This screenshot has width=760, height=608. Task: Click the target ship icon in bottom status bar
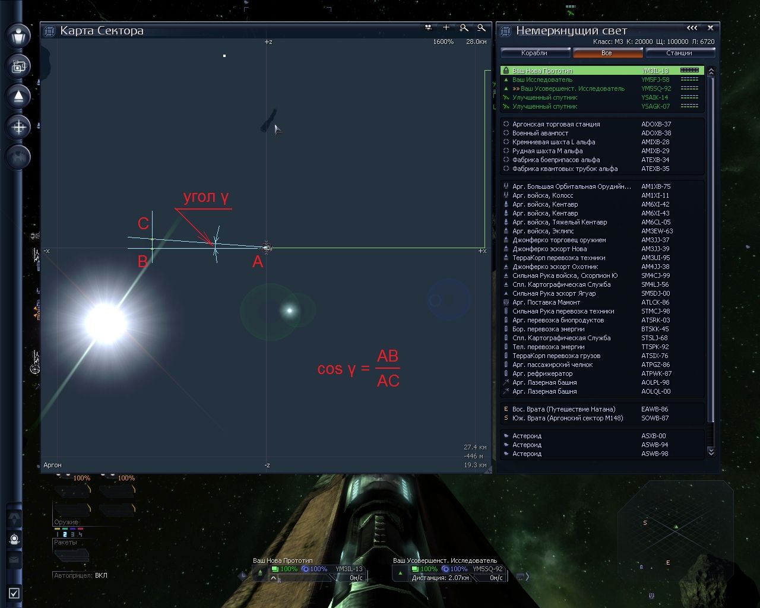(x=400, y=573)
